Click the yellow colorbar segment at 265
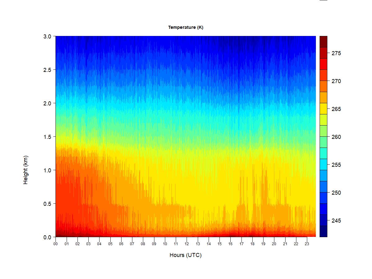The image size is (372, 279). 323,108
